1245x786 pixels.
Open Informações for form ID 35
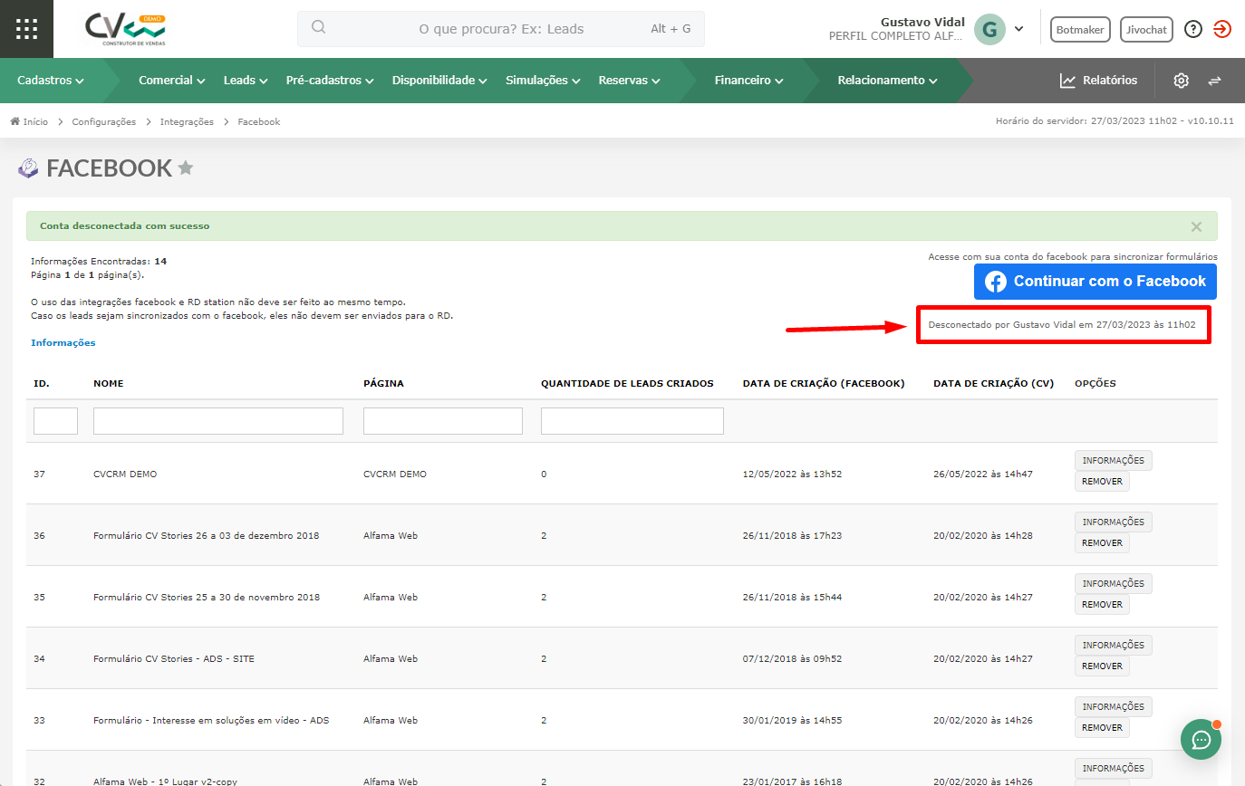coord(1113,583)
